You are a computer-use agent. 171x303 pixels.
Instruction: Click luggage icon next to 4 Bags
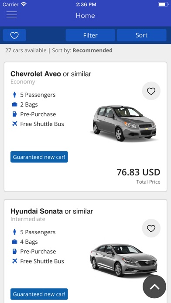[x=14, y=242]
